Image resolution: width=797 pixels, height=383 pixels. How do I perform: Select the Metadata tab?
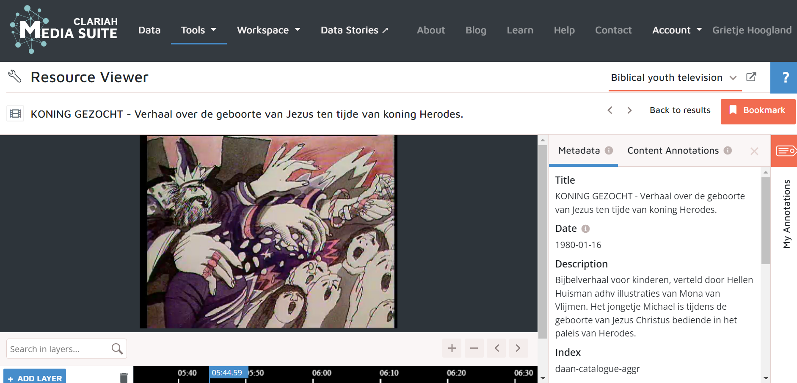tap(579, 151)
